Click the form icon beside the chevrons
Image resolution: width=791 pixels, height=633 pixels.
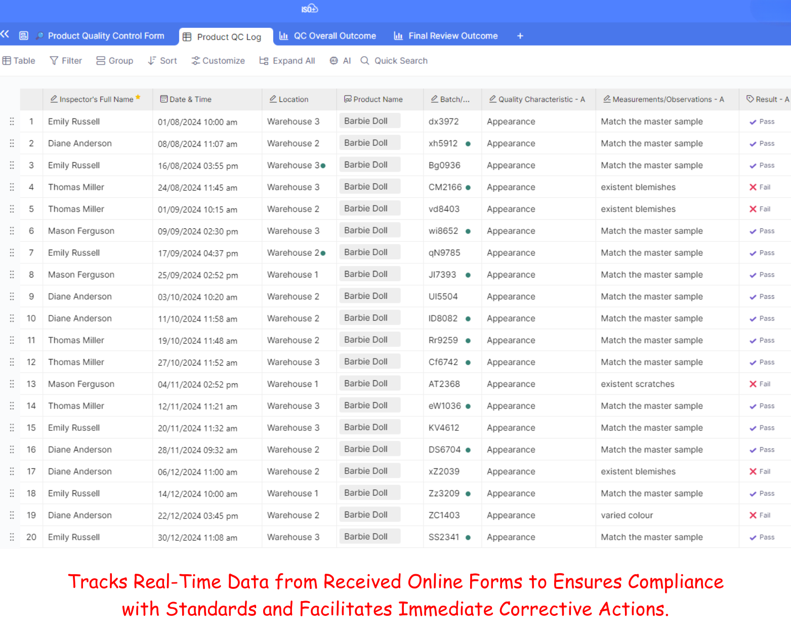coord(23,35)
